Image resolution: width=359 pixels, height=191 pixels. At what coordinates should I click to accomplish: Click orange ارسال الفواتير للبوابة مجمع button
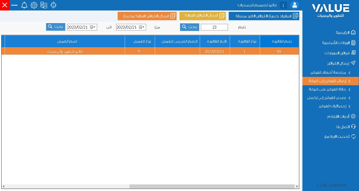coord(147,16)
